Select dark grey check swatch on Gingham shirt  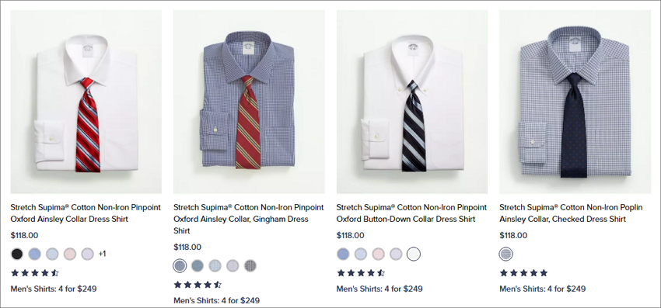[x=250, y=265]
